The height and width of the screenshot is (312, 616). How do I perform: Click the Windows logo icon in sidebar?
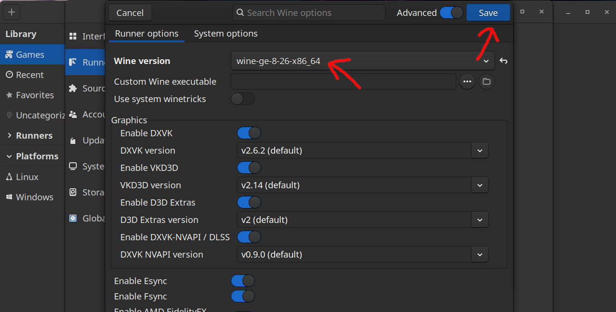pyautogui.click(x=9, y=197)
